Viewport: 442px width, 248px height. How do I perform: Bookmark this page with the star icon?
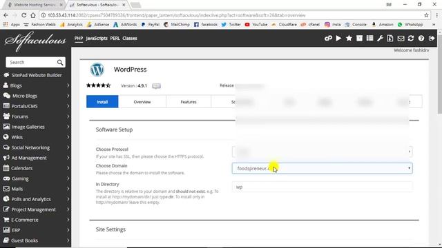click(426, 15)
